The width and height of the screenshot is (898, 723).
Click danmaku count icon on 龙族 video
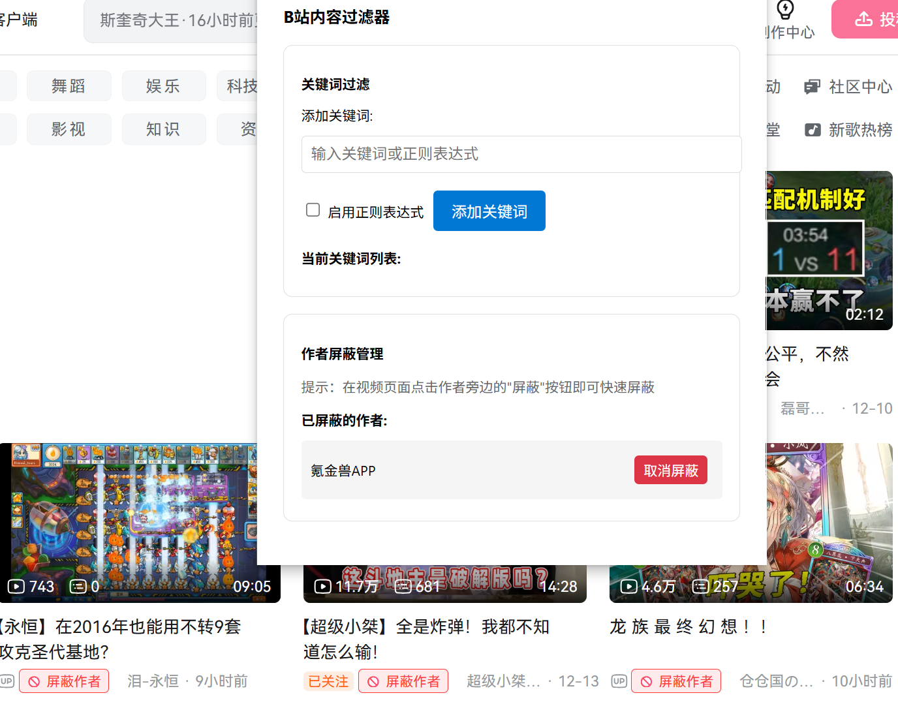(700, 587)
